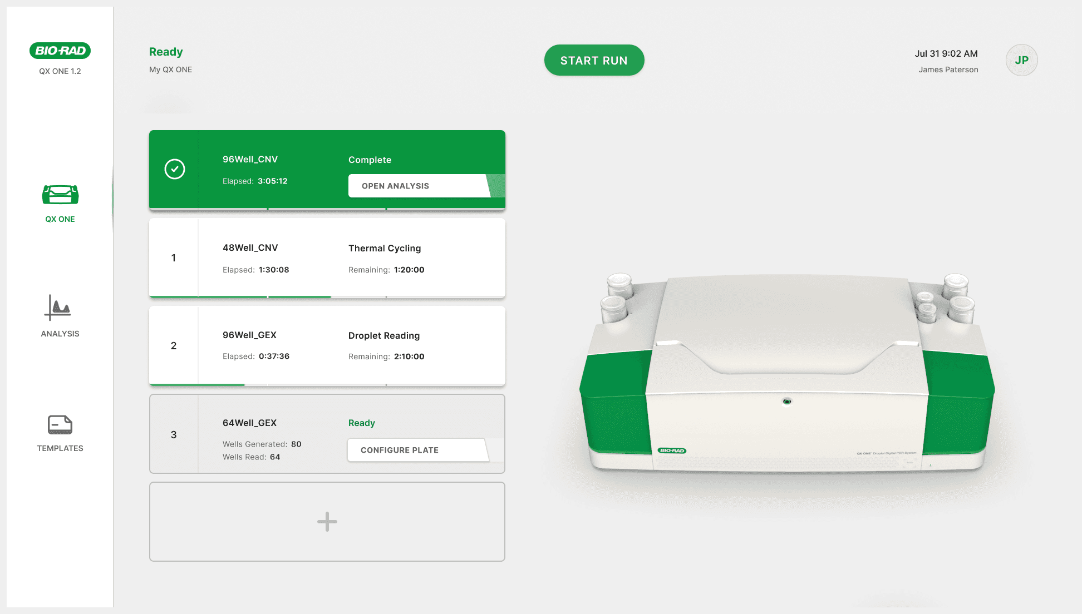Screen dimensions: 1082x614
Task: Select the QX ONE instrument icon
Action: coord(60,195)
